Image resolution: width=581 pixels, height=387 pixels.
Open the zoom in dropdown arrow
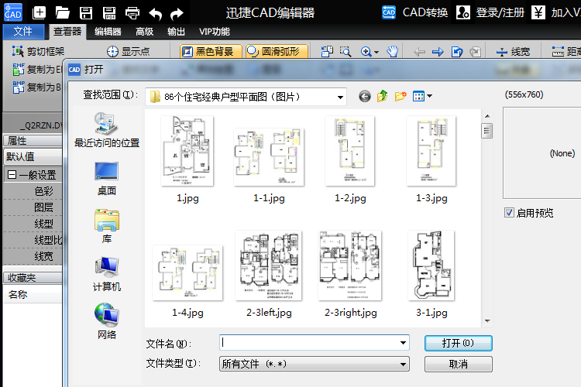[x=376, y=52]
